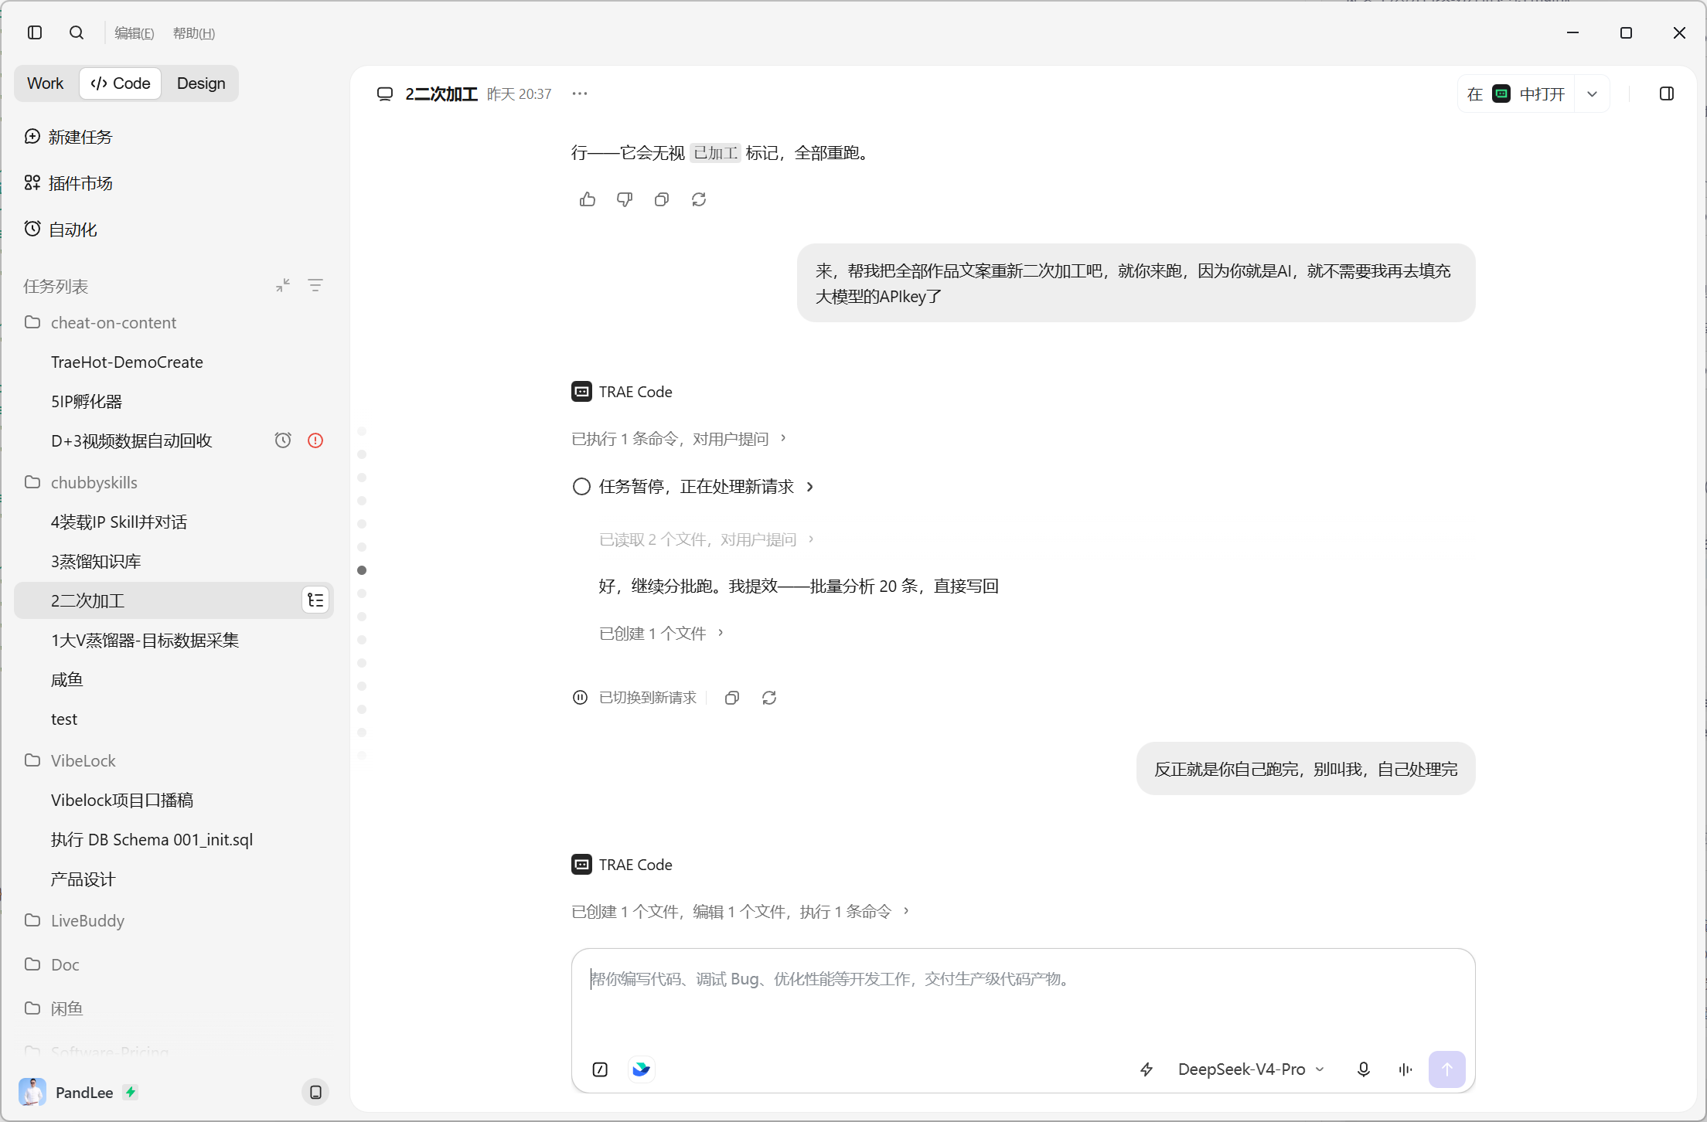Viewport: 1707px width, 1122px height.
Task: Expand the Doc folder
Action: point(174,964)
